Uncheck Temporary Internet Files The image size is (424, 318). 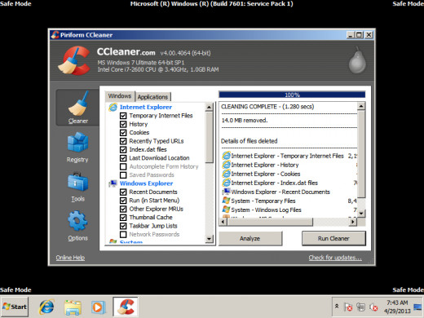pos(123,116)
